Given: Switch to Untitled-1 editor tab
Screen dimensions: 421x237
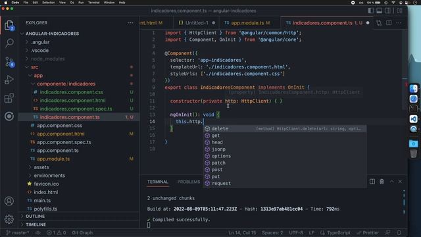Looking at the screenshot, I should [x=196, y=23].
